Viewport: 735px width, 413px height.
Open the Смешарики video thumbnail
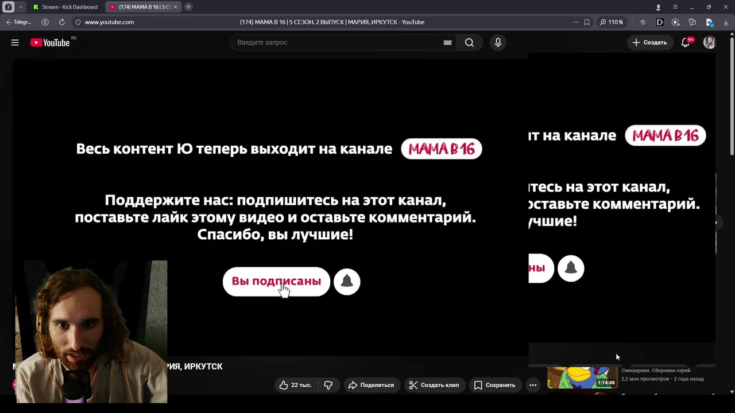(582, 377)
